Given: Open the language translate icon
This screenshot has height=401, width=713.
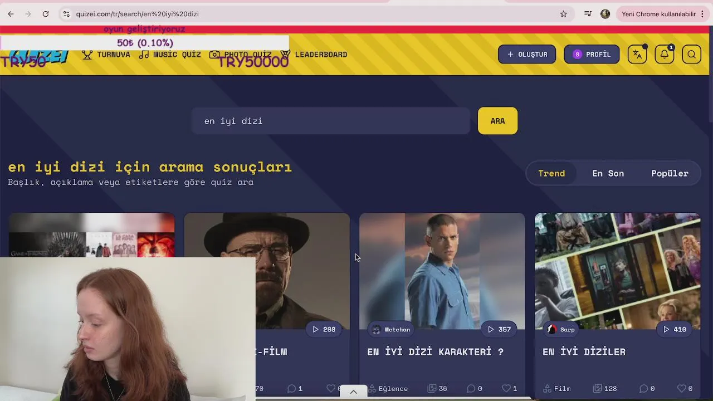Looking at the screenshot, I should (637, 54).
